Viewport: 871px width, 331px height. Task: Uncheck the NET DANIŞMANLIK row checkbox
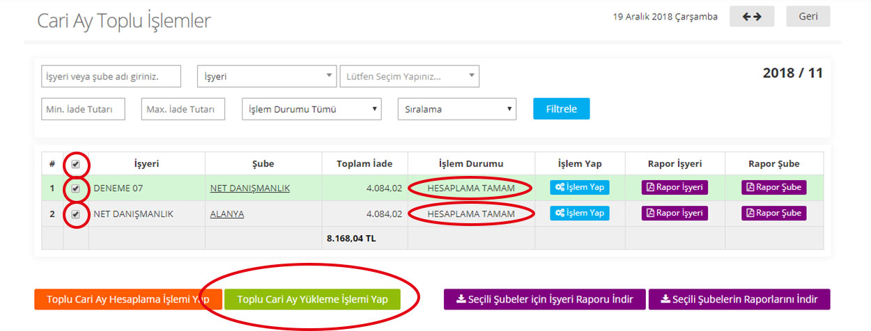click(x=75, y=214)
